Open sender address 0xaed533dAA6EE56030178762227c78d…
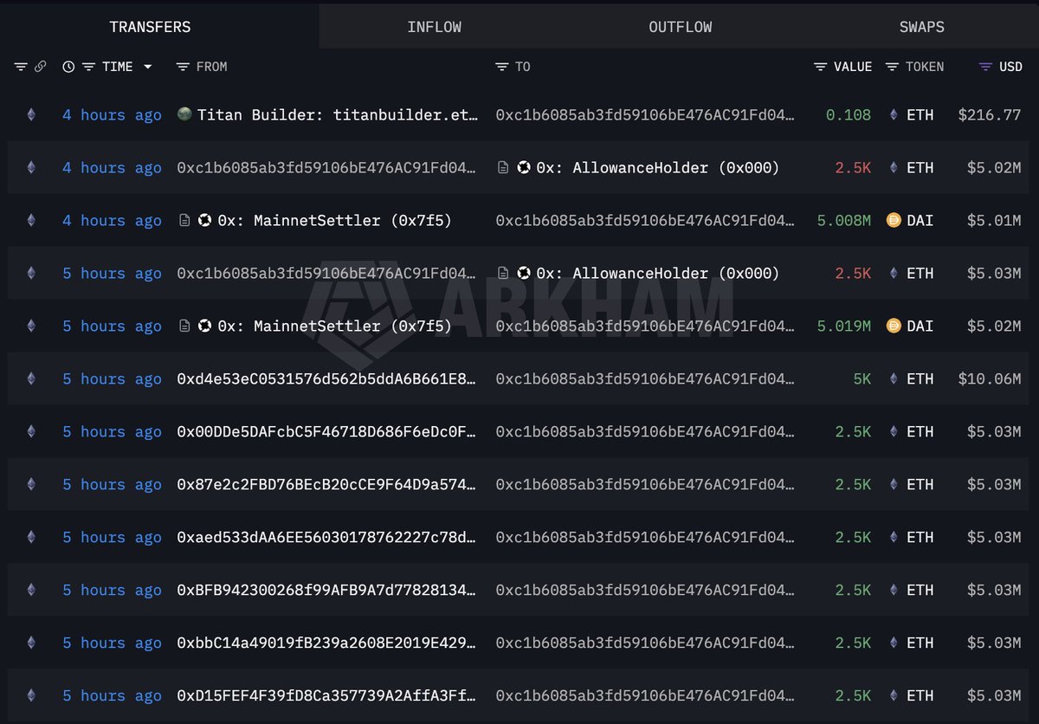This screenshot has height=724, width=1039. pyautogui.click(x=326, y=538)
